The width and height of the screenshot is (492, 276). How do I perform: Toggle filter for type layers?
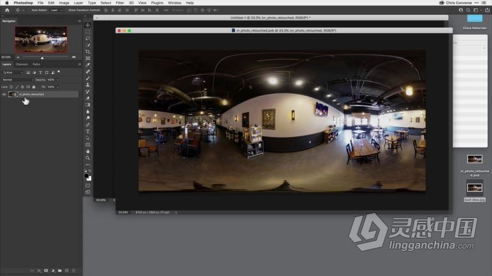click(x=41, y=72)
